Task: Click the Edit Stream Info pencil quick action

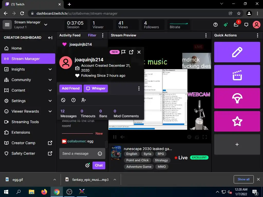Action: [237, 52]
